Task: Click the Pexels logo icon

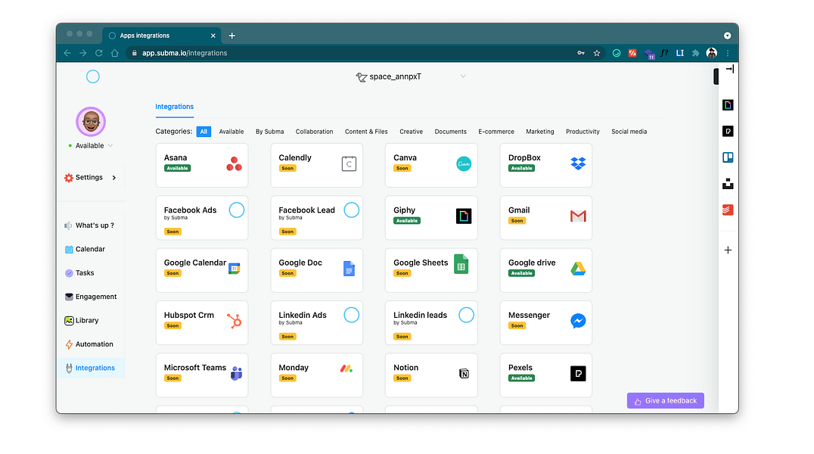Action: [578, 374]
